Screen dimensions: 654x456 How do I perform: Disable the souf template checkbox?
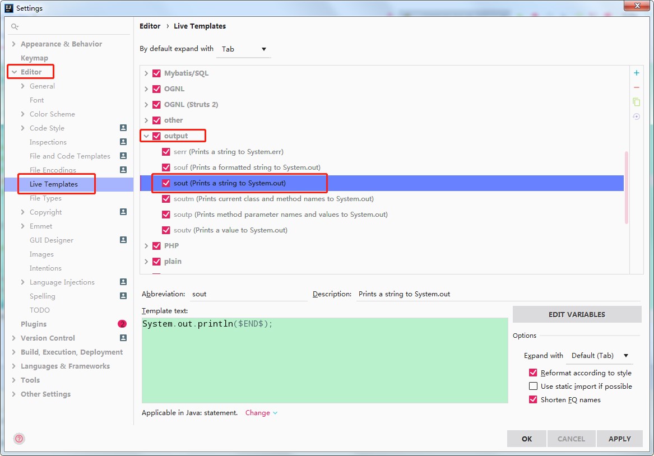click(166, 167)
